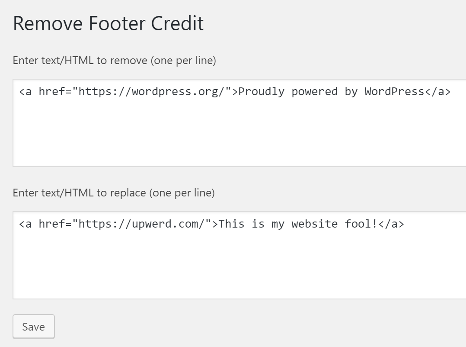Screen dimensions: 466x347
Task: Click the Save button
Action: [34, 327]
